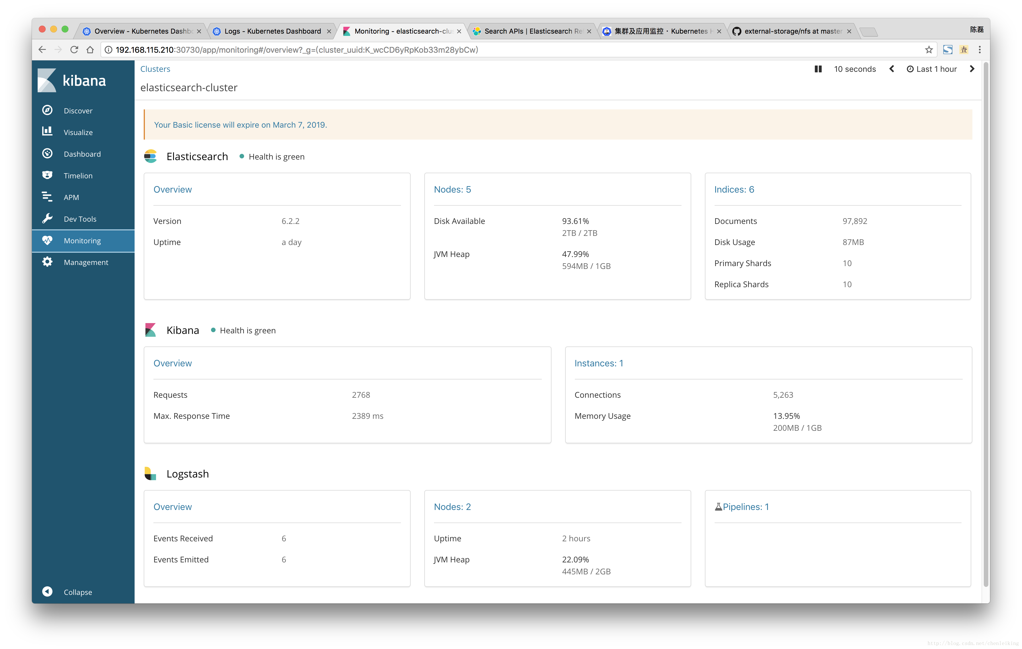The width and height of the screenshot is (1022, 649).
Task: Click the Connections value 5,263
Action: 783,395
